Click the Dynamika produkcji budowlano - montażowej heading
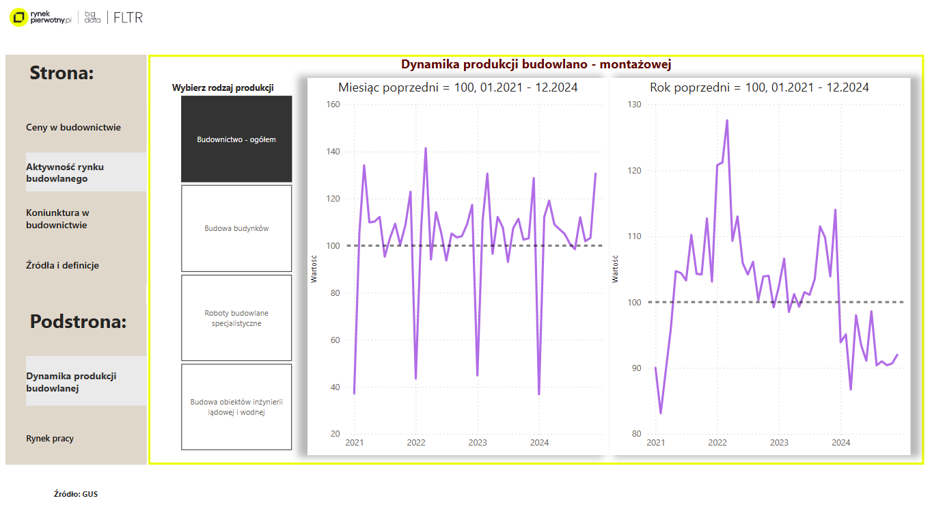The width and height of the screenshot is (932, 505). pyautogui.click(x=536, y=64)
